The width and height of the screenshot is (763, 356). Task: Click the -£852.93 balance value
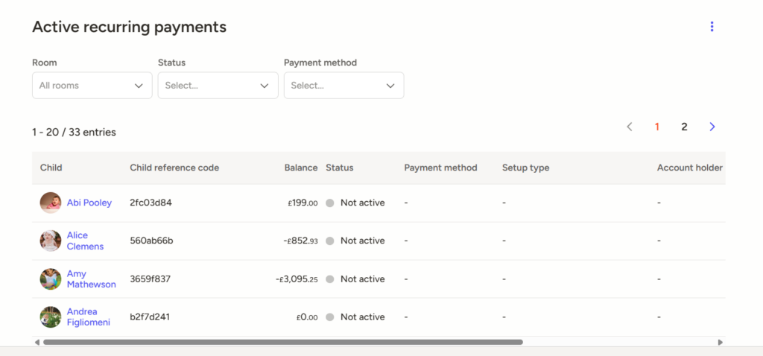(300, 241)
